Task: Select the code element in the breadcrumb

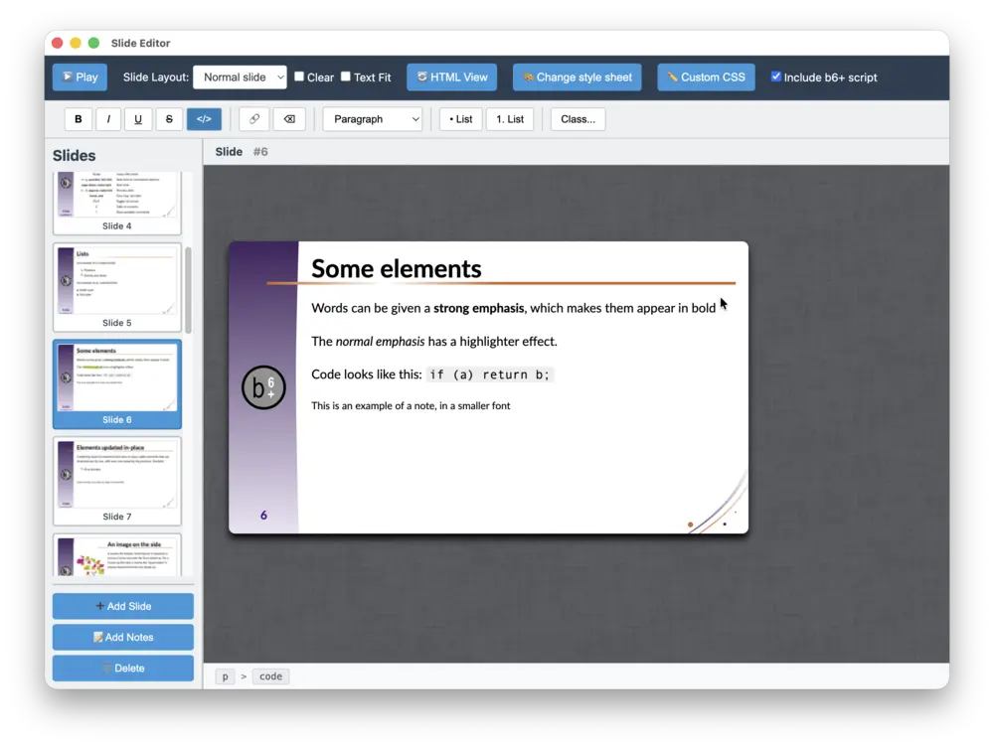Action: point(270,675)
